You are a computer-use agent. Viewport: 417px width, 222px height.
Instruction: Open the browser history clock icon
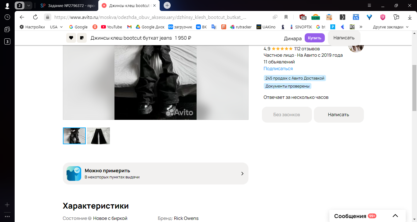coord(7,17)
